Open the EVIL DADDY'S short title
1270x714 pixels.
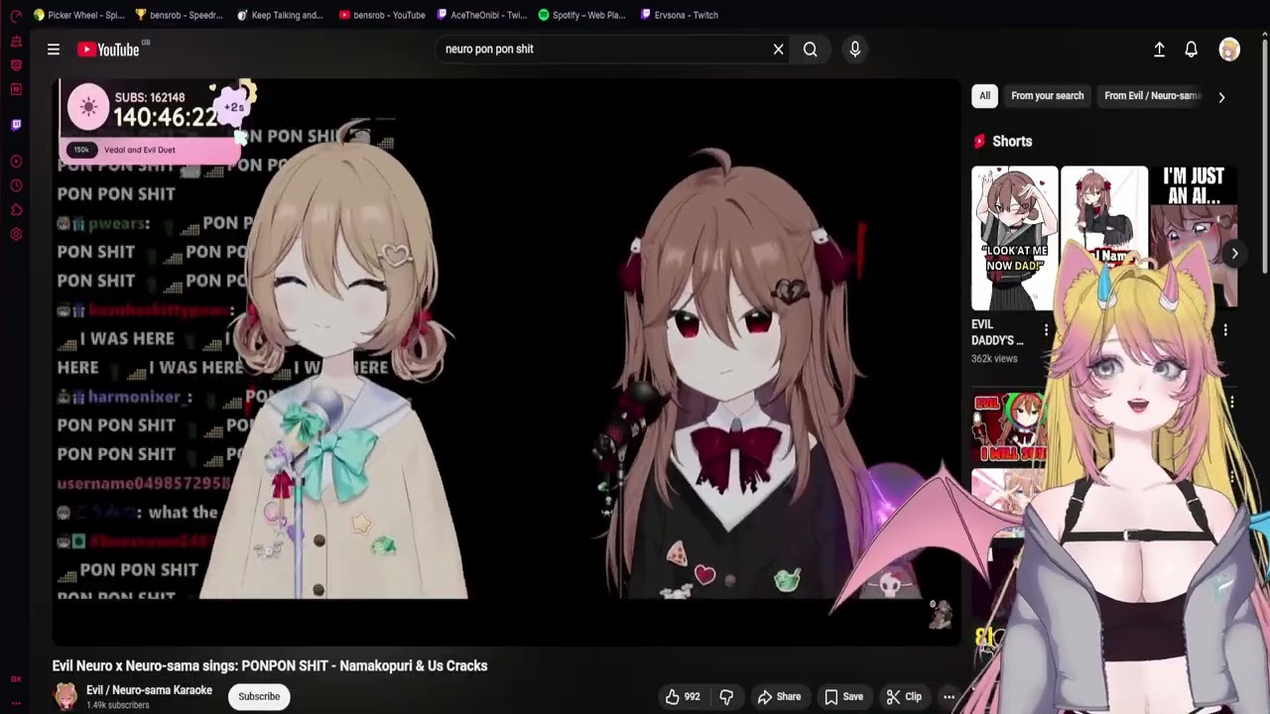point(997,332)
